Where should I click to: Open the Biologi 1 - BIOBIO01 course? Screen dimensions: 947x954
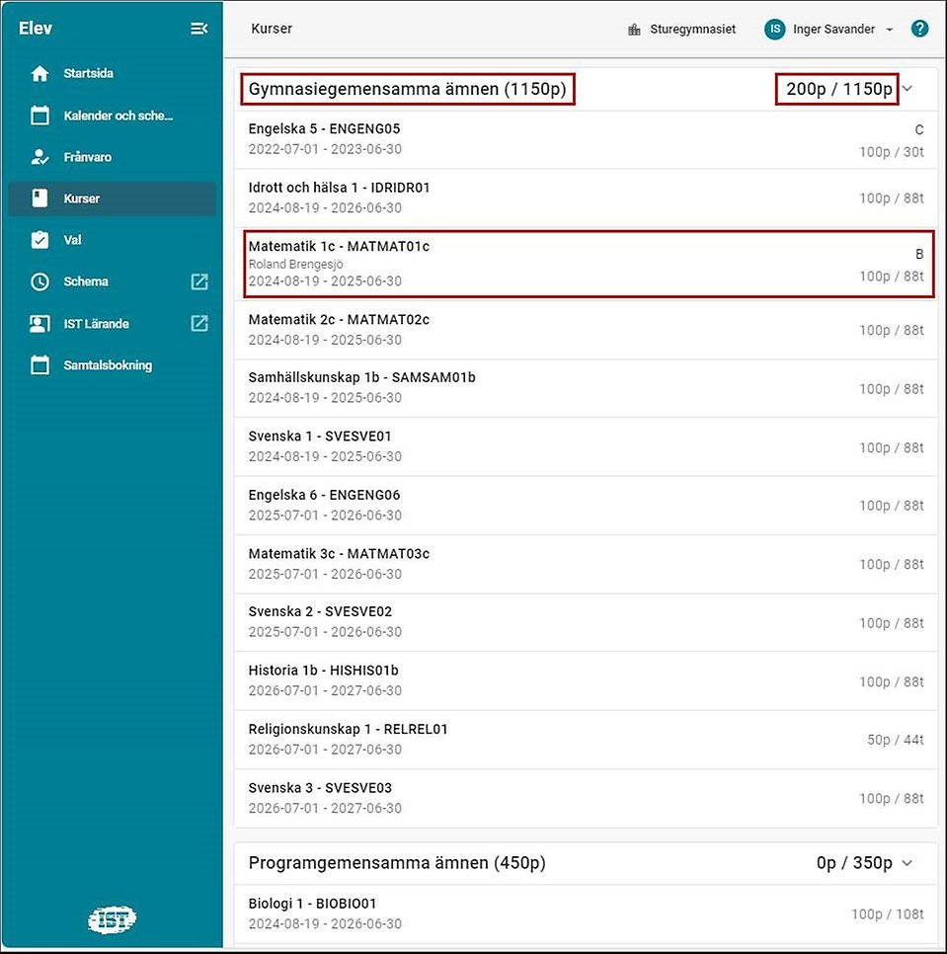click(587, 914)
